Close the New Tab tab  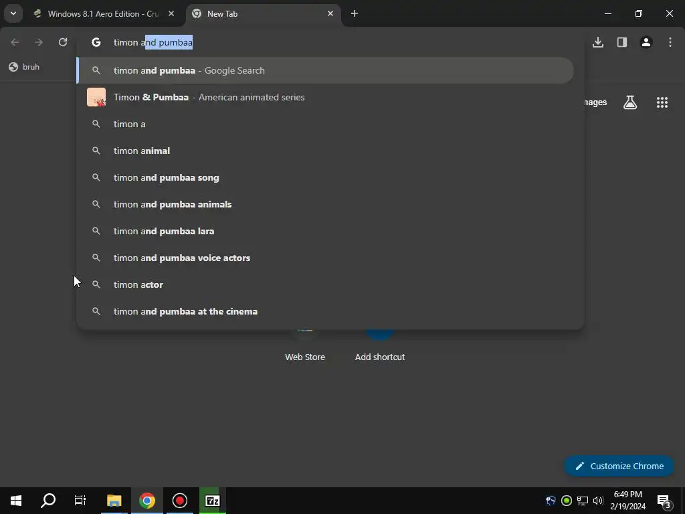click(x=330, y=13)
